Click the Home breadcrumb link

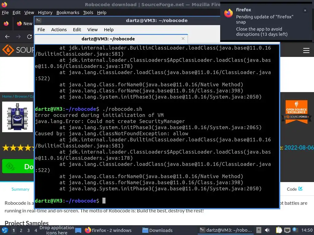point(7,96)
